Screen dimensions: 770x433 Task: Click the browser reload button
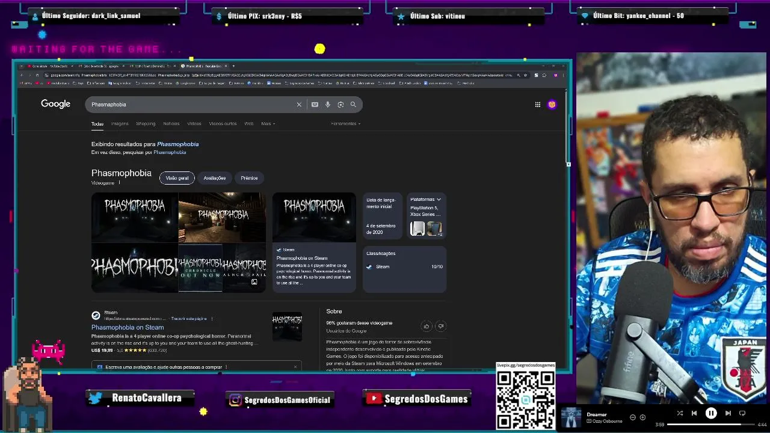pyautogui.click(x=37, y=75)
